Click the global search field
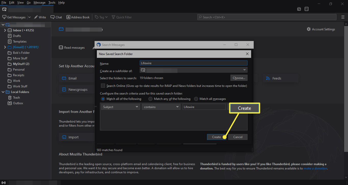 click(267, 17)
